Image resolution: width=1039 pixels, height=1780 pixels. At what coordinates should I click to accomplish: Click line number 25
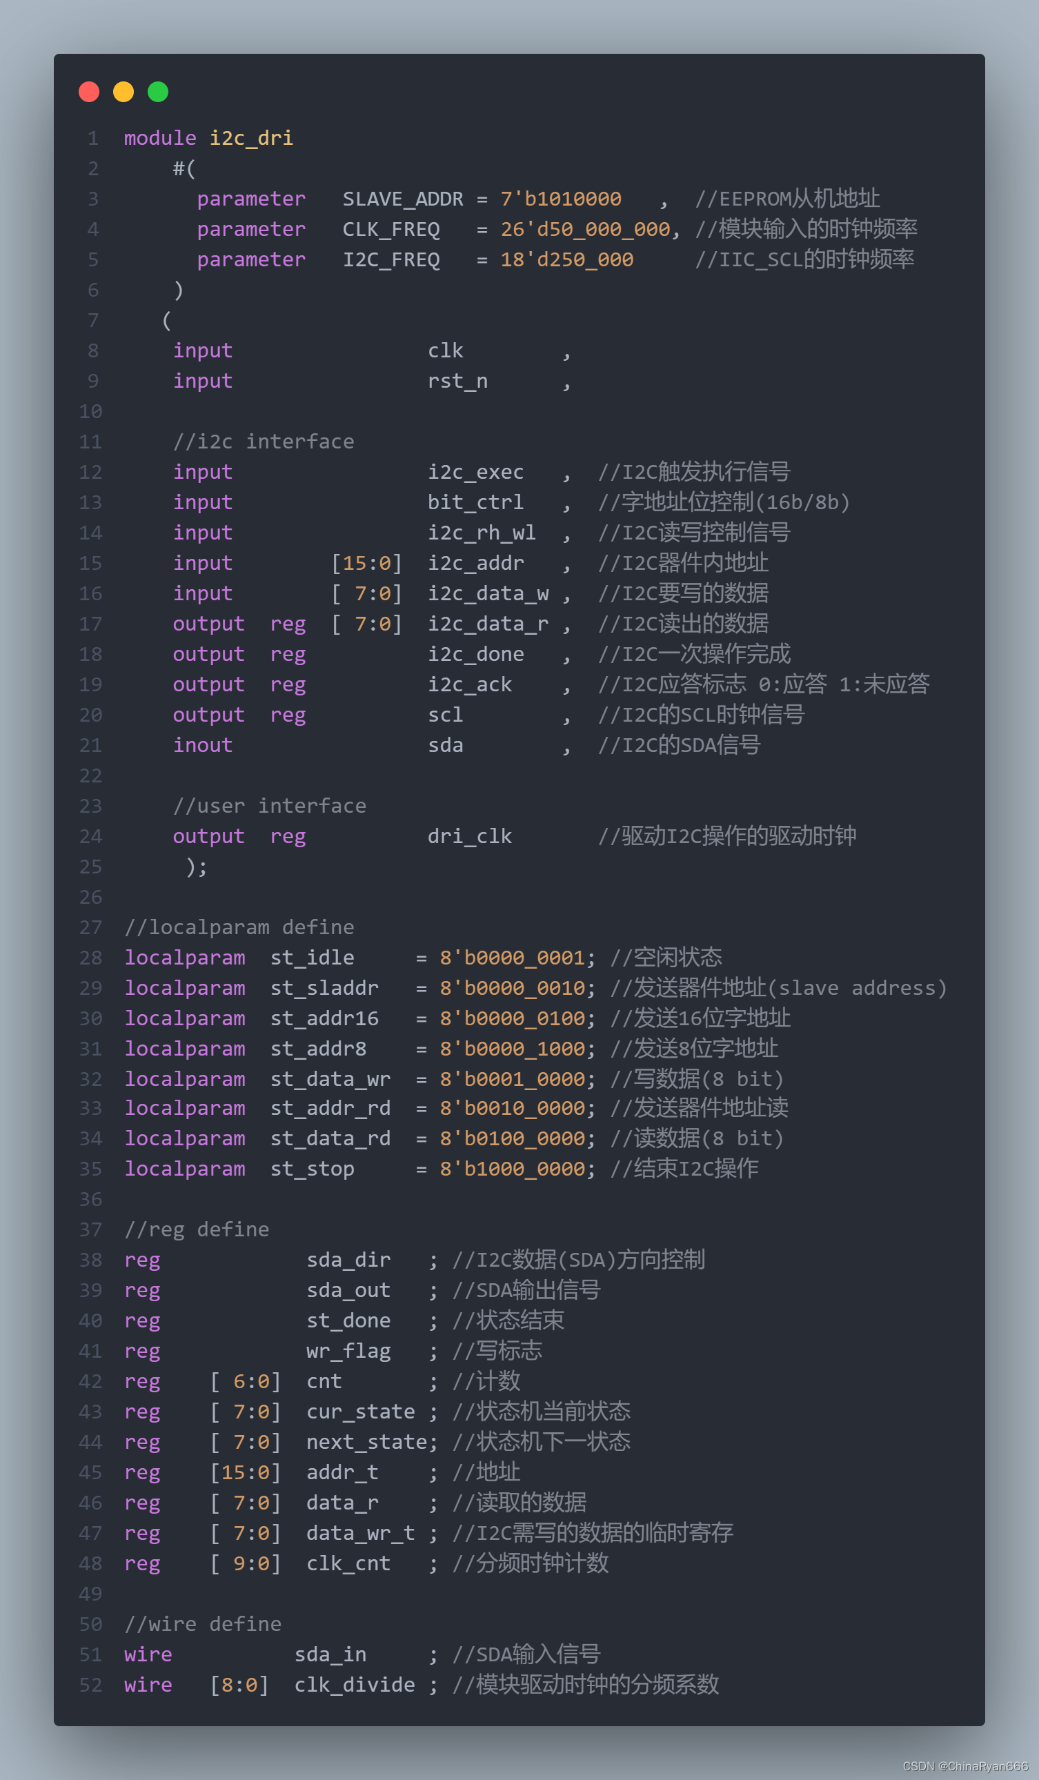point(90,867)
